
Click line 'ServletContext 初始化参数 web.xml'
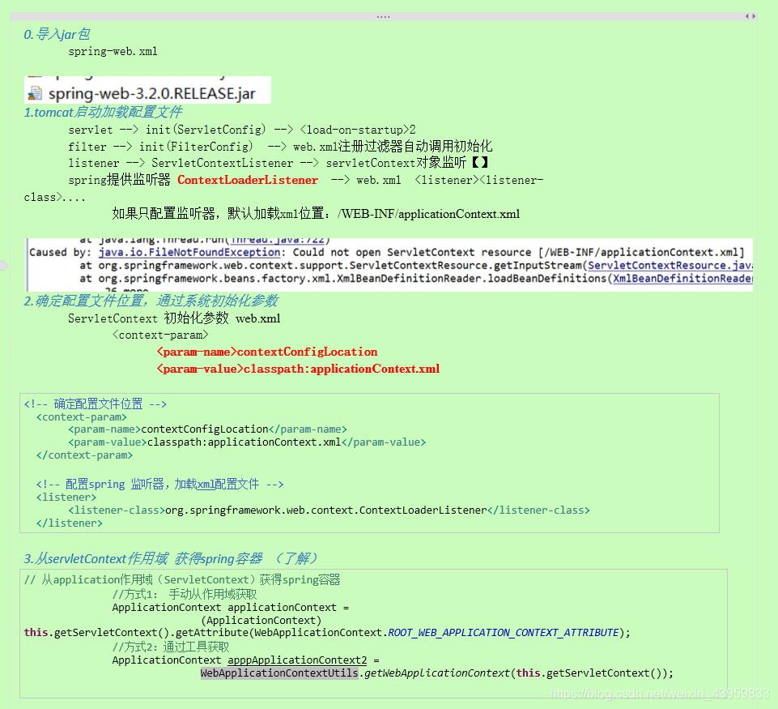174,318
